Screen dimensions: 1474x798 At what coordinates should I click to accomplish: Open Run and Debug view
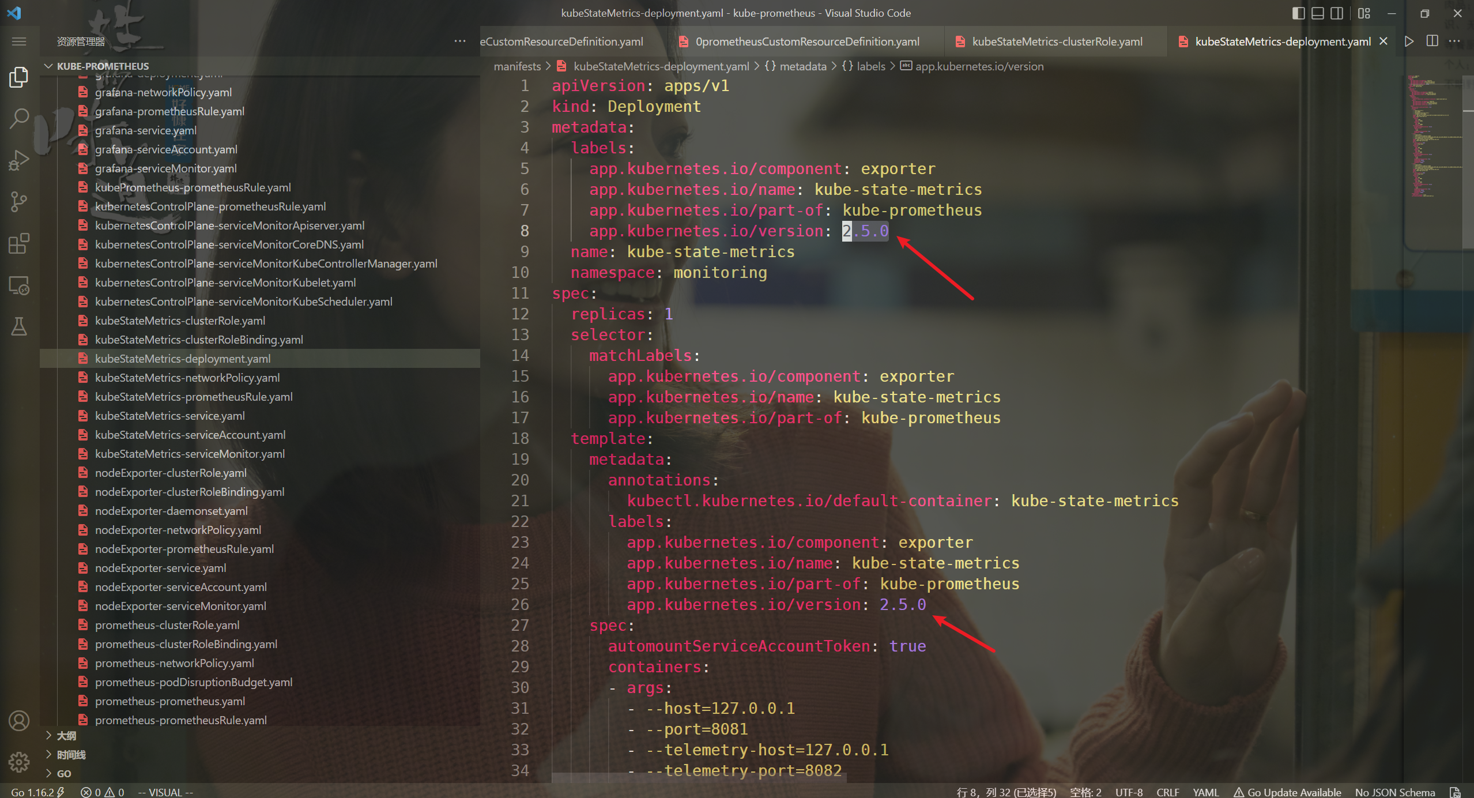(19, 160)
